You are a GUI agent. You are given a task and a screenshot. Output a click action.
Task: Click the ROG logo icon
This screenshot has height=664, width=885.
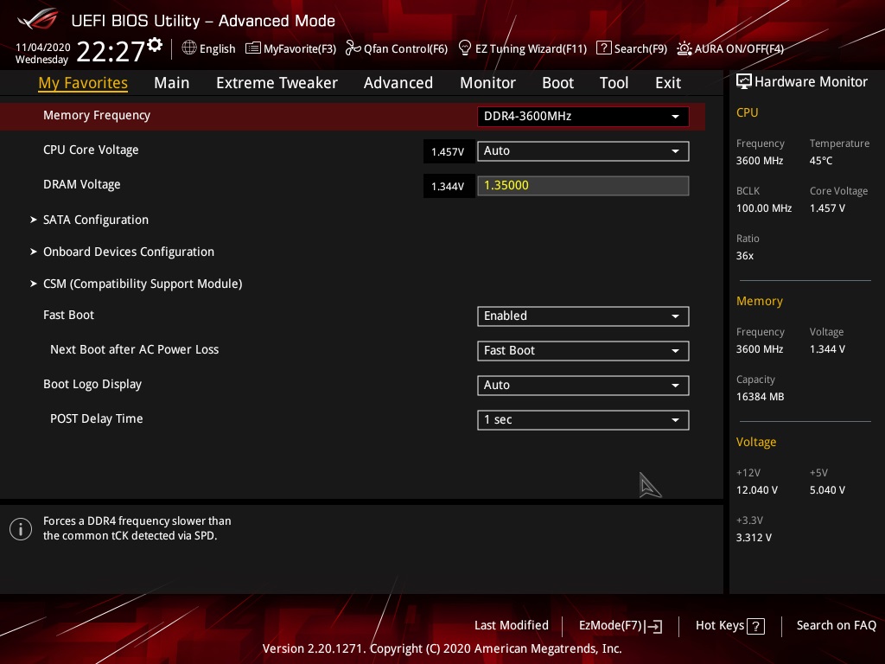[x=38, y=19]
